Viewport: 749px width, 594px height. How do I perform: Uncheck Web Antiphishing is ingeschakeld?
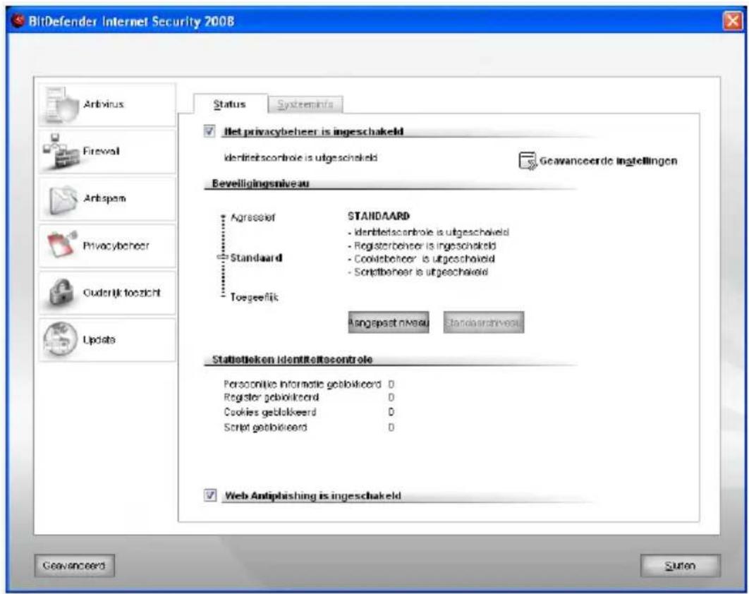[210, 495]
